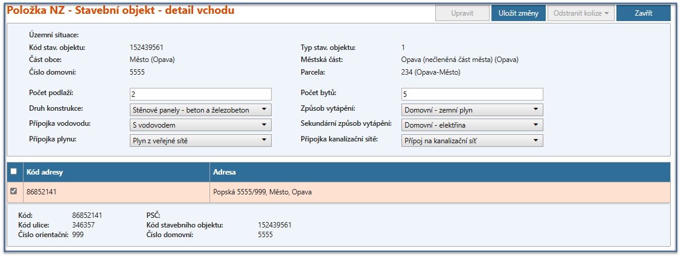The height and width of the screenshot is (257, 681).
Task: Click the Adresa column header
Action: click(439, 173)
